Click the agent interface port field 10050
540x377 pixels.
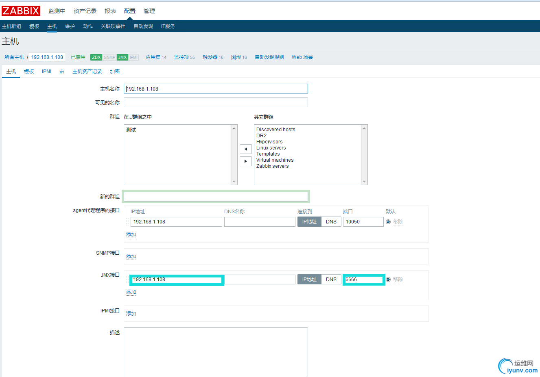(363, 222)
